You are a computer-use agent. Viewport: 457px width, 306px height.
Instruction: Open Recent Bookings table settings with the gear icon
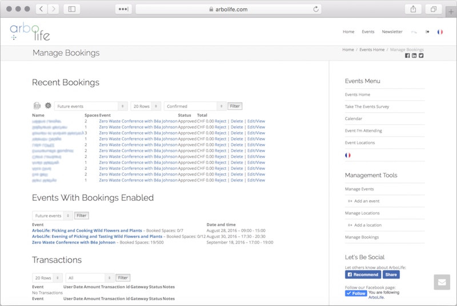click(x=48, y=106)
